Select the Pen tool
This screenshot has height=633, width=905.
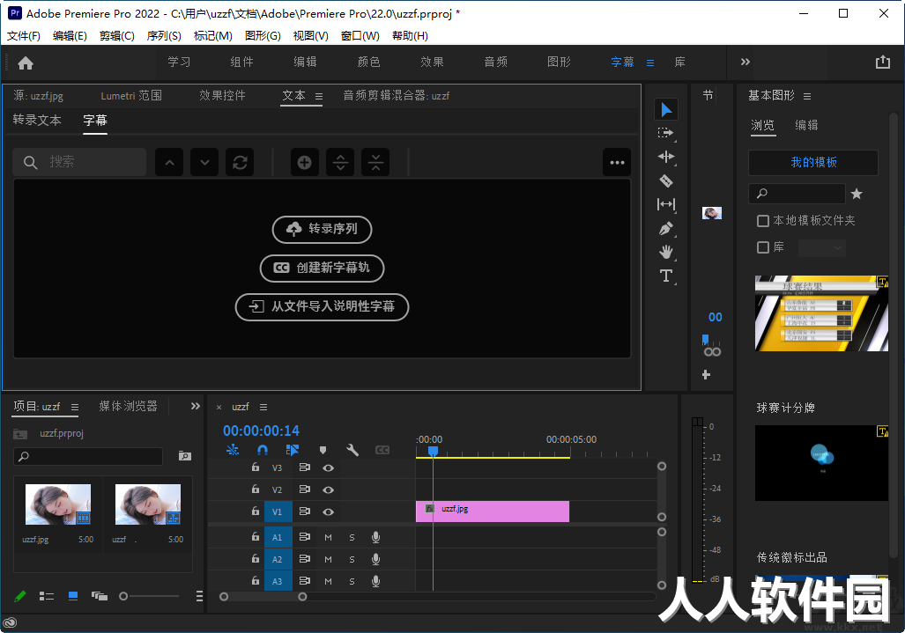[666, 228]
